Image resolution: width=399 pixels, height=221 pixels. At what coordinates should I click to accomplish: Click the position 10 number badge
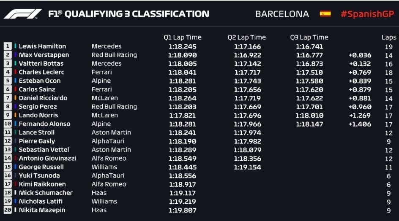(8, 124)
